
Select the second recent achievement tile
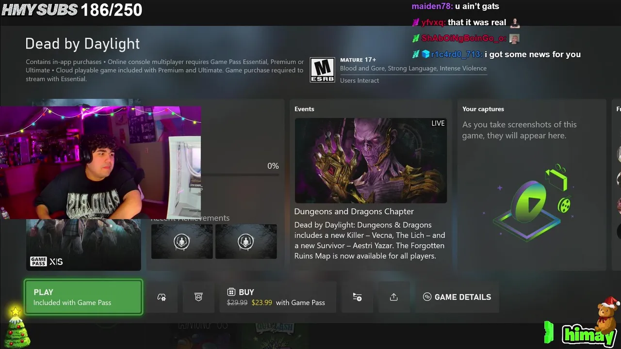click(x=246, y=241)
